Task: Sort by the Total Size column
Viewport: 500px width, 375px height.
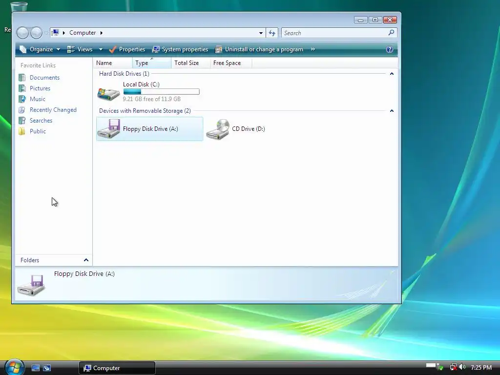Action: pyautogui.click(x=191, y=63)
